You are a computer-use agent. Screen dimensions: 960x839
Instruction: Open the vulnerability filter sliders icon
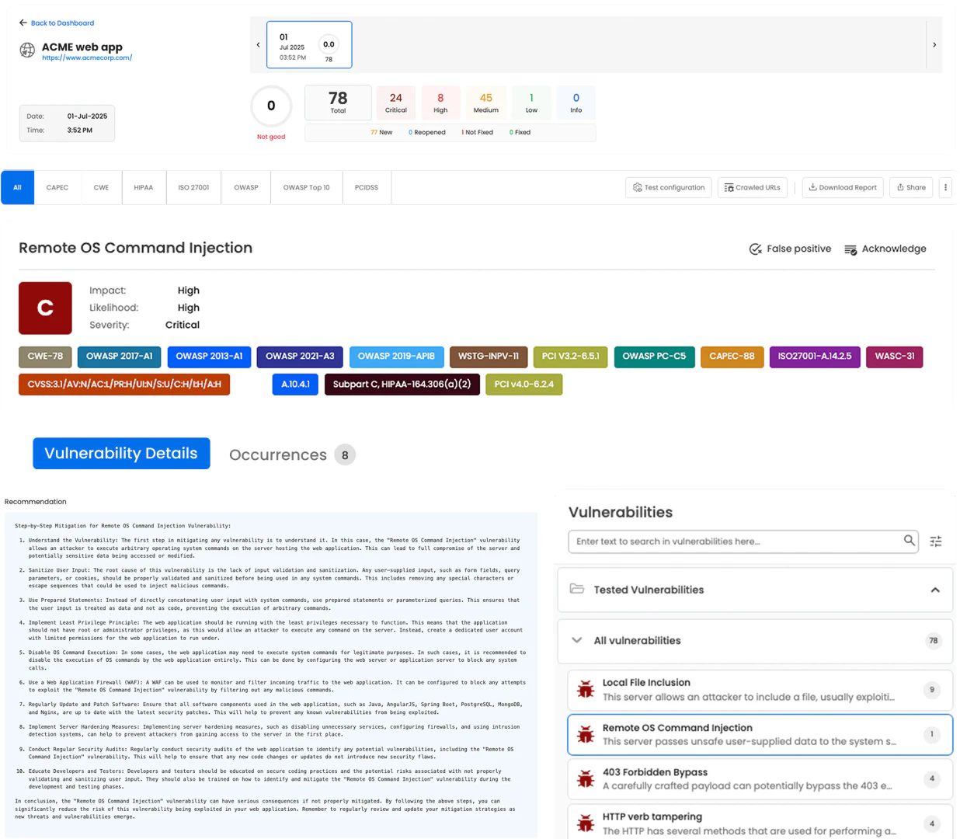click(936, 541)
